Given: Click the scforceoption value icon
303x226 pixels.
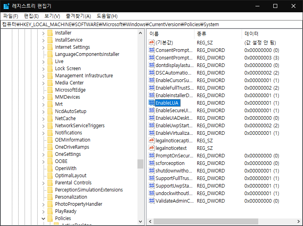Looking at the screenshot, I should tap(151, 163).
